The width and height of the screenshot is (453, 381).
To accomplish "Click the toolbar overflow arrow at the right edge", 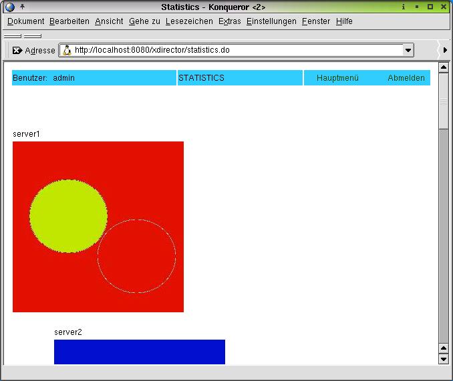I will pos(445,50).
